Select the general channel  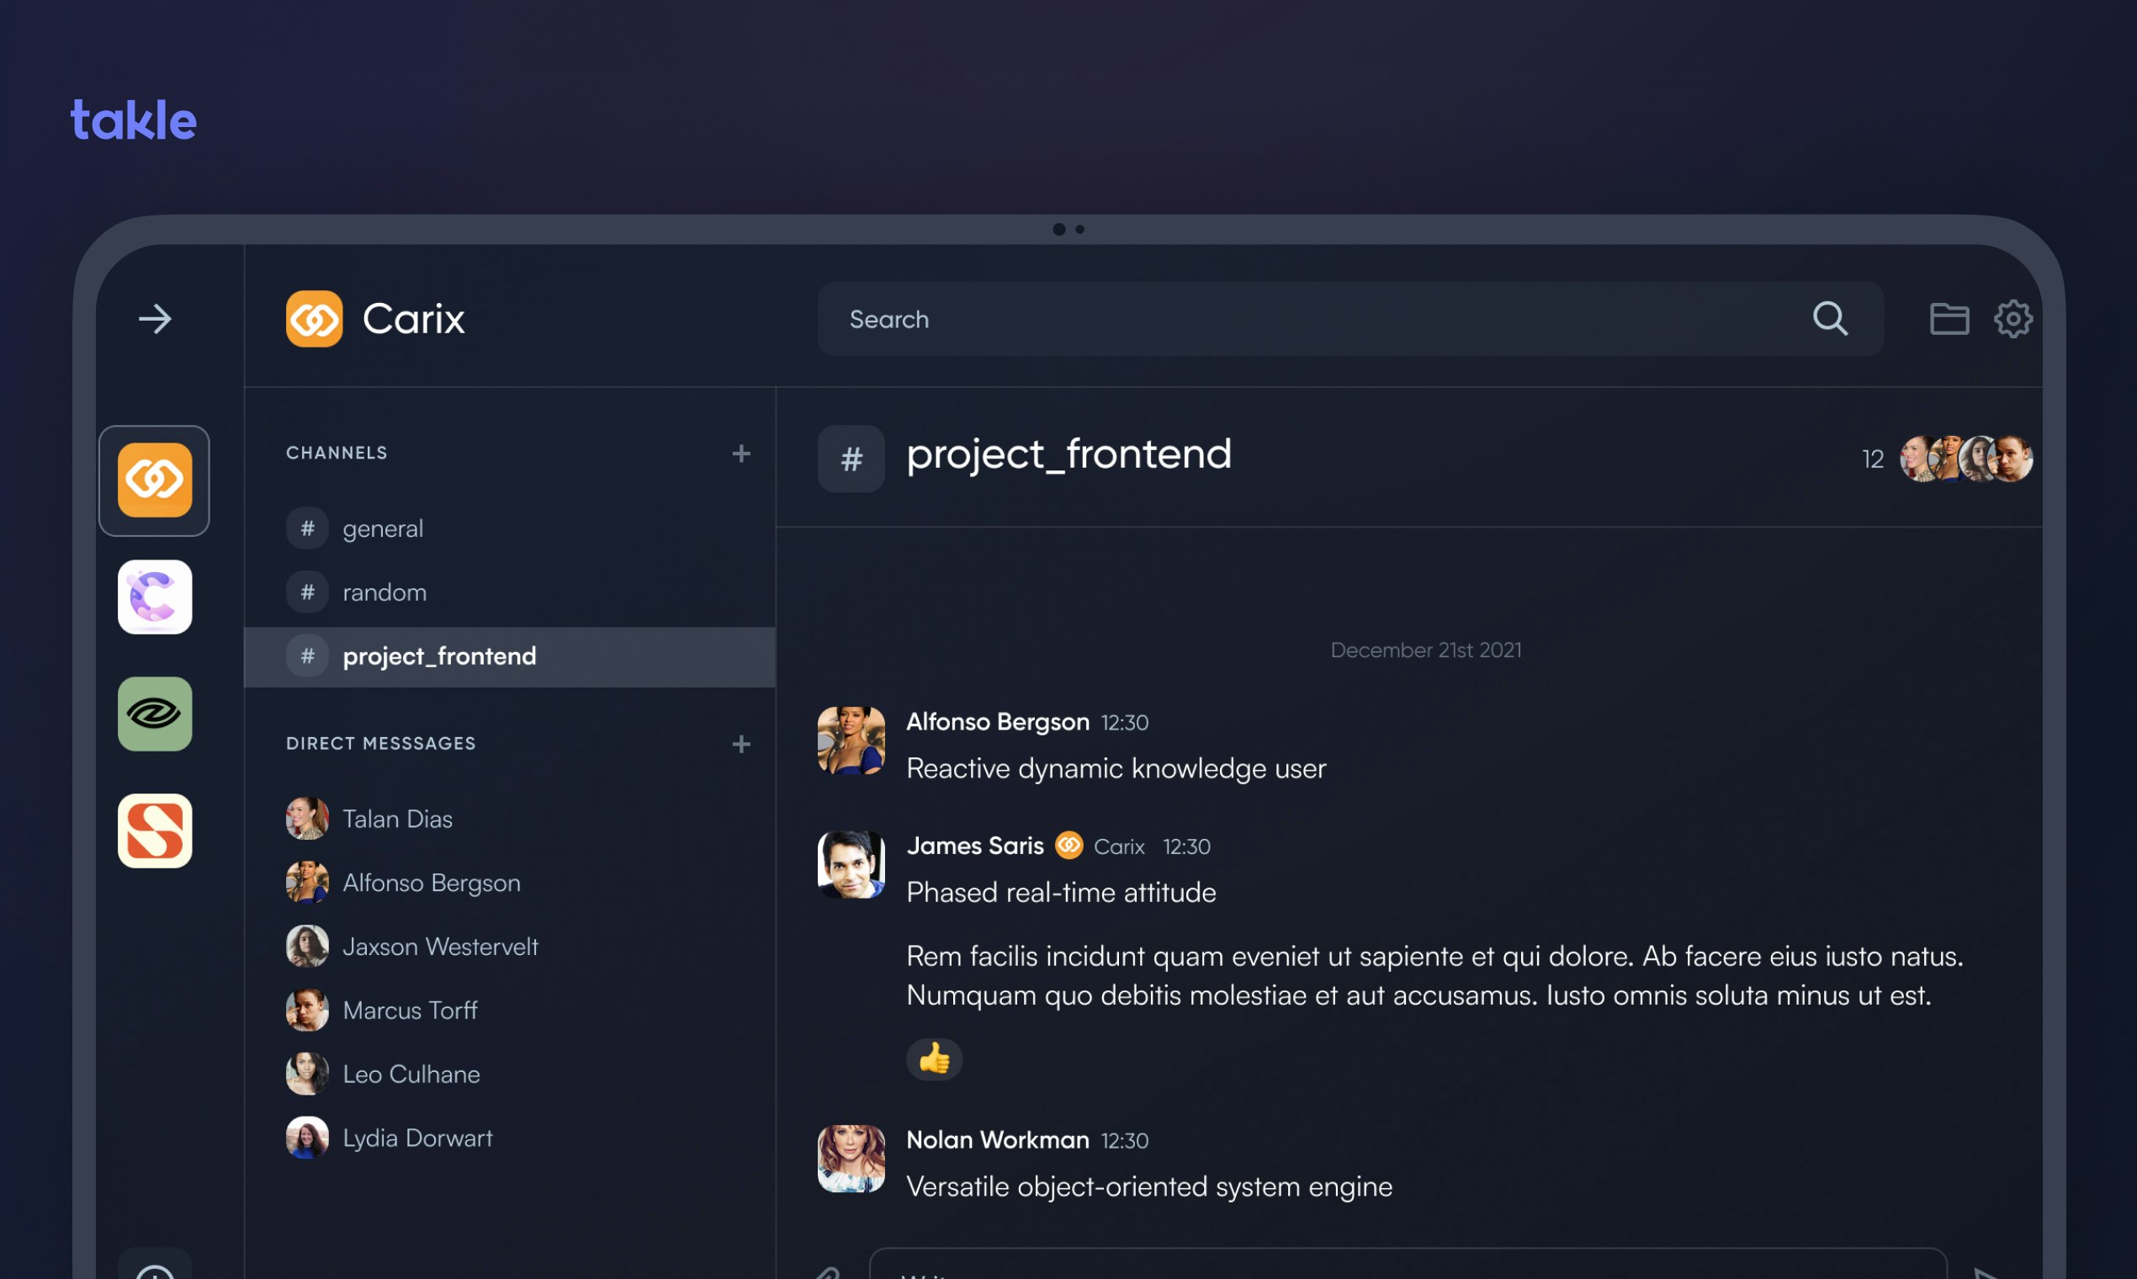point(510,528)
